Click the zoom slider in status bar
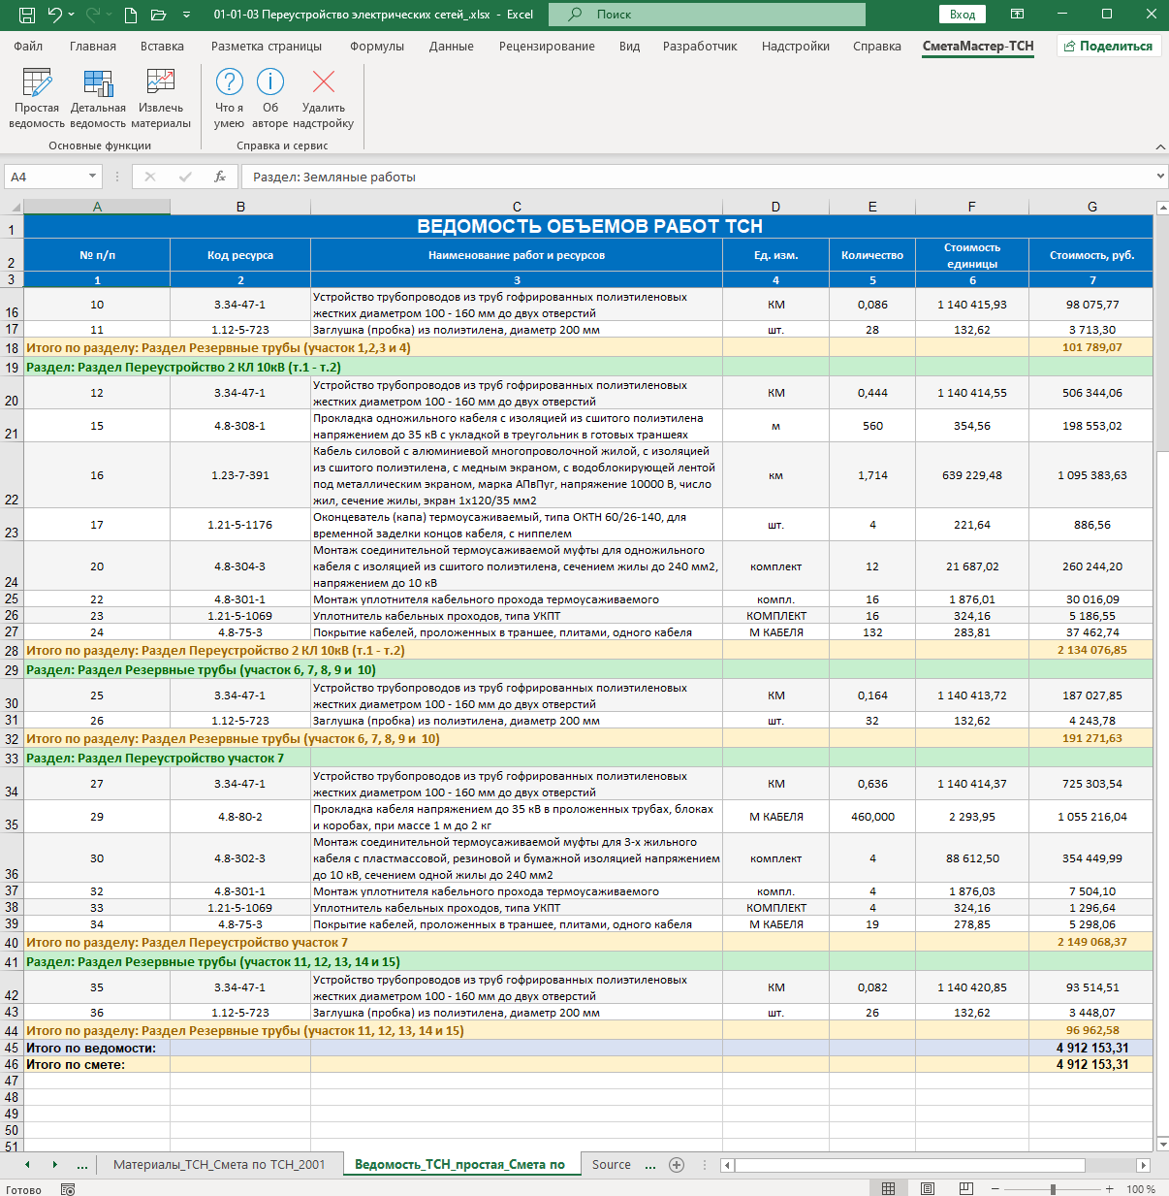This screenshot has width=1169, height=1196. [x=1053, y=1188]
